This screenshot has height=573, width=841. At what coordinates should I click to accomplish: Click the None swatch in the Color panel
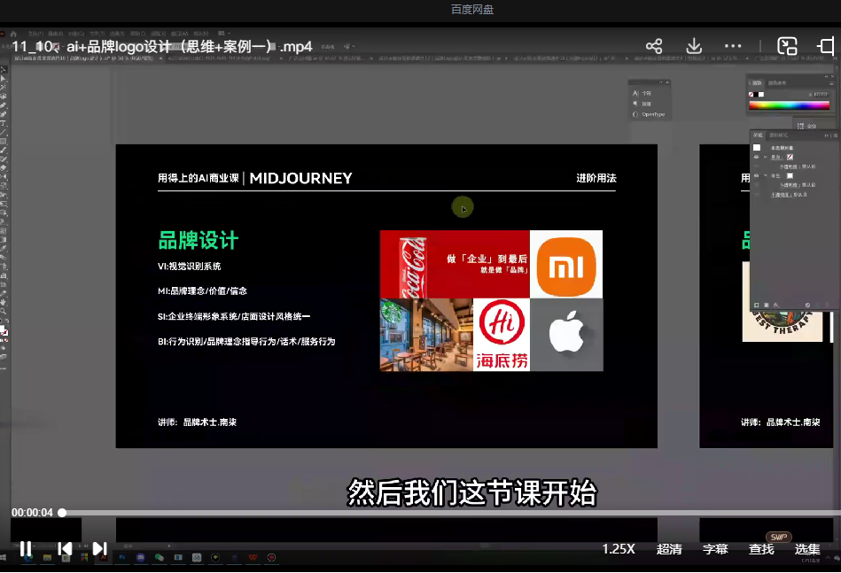point(751,95)
